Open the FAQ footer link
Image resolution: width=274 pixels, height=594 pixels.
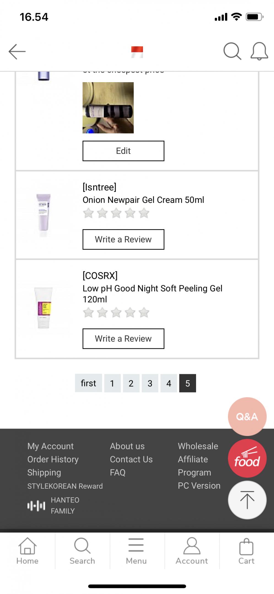[x=118, y=473]
